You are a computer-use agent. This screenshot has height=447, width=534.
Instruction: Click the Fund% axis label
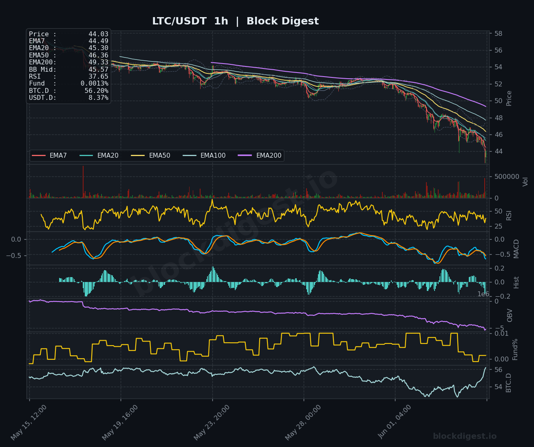515,349
